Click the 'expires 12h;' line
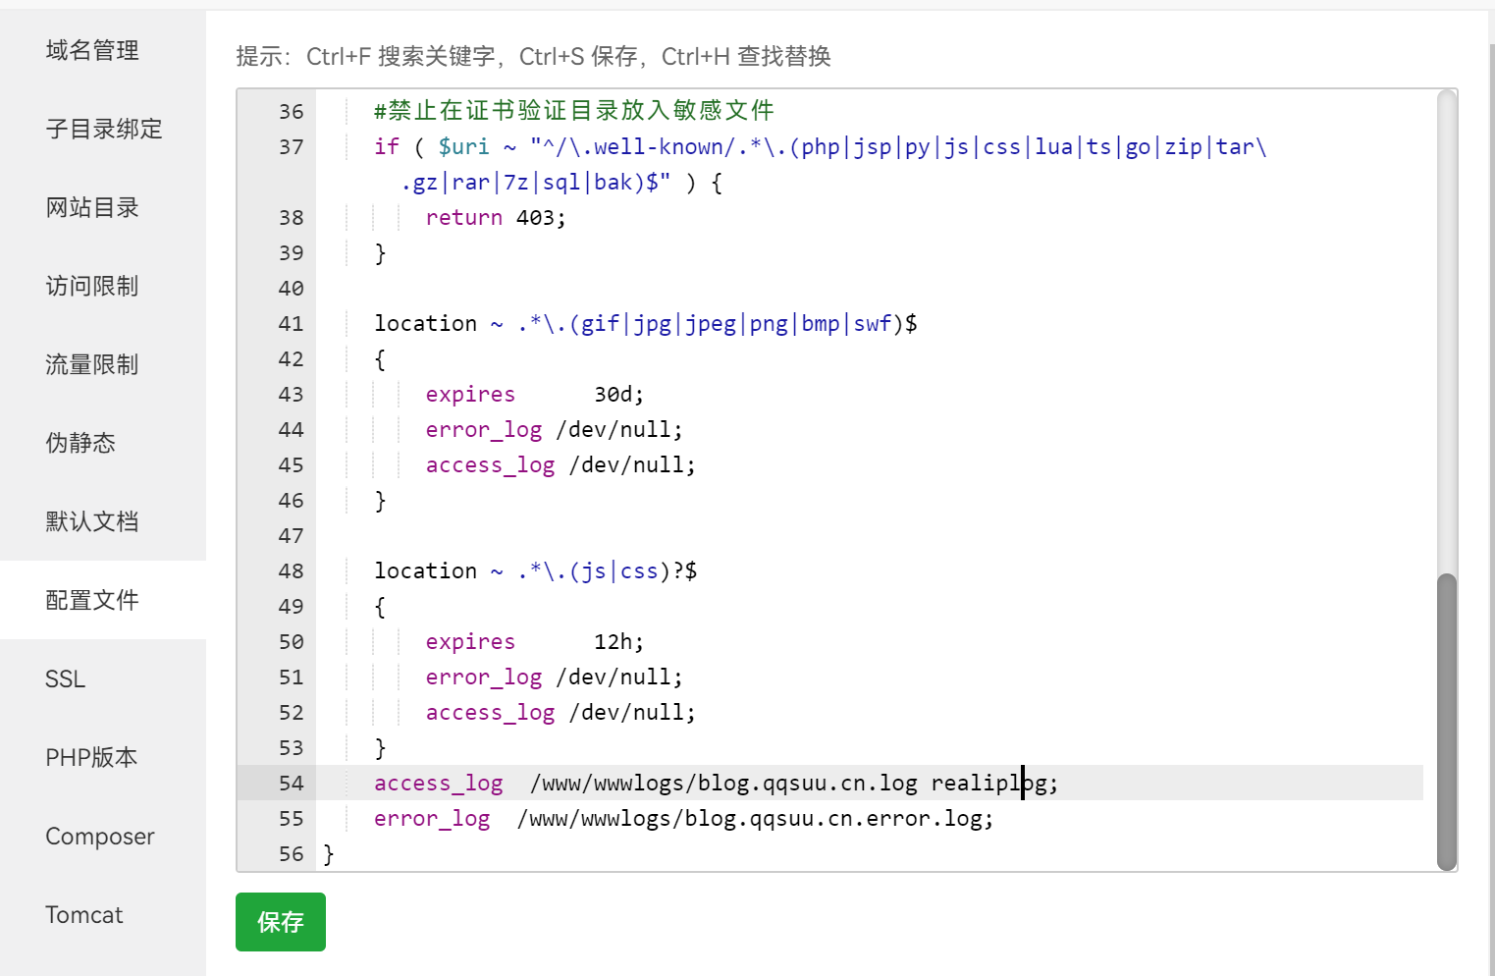Screen dimensions: 1495x976 coord(534,642)
